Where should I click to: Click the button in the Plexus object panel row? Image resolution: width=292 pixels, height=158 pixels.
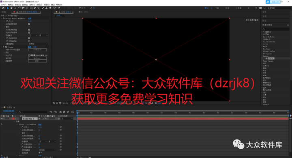[x=37, y=50]
